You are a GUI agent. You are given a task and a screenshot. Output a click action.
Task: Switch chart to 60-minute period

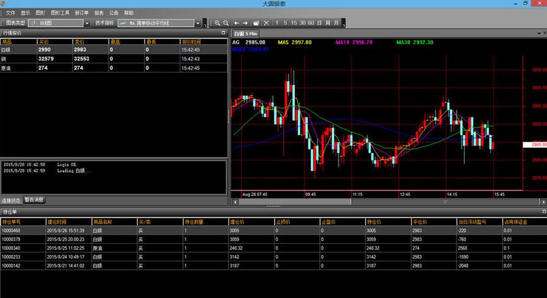[x=311, y=23]
